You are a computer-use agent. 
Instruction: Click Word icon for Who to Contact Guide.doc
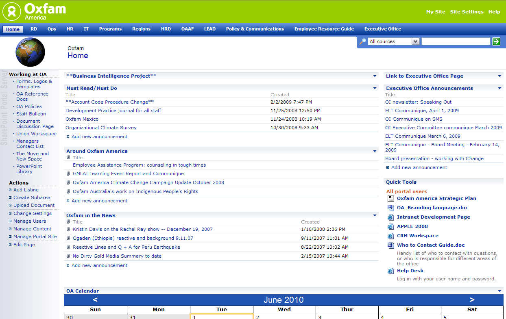pos(390,245)
